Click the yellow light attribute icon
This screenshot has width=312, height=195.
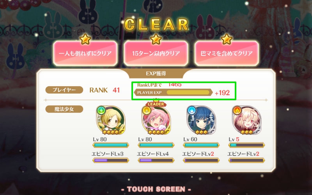147,110
